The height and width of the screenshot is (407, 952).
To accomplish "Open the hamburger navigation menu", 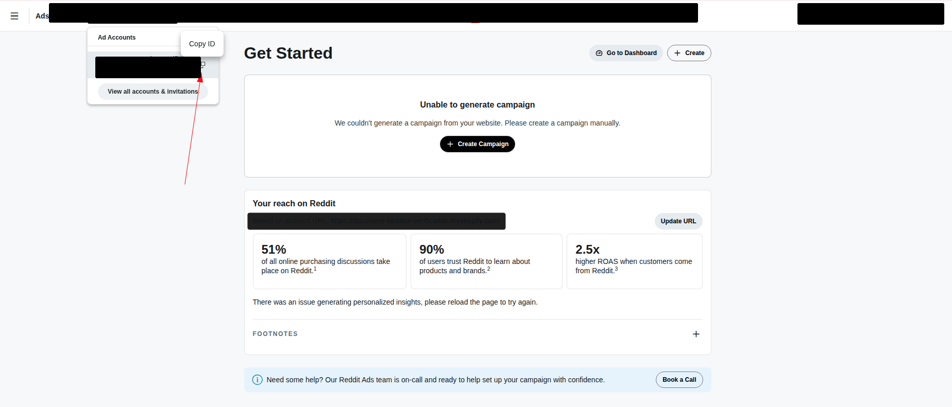I will tap(14, 16).
